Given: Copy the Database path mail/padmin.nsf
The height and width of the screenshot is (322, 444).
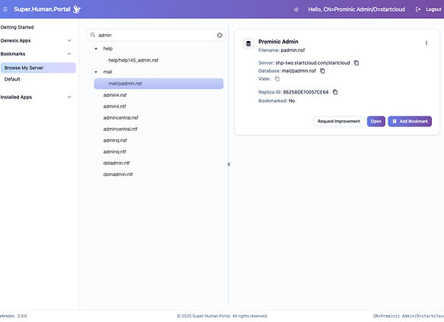Looking at the screenshot, I should pyautogui.click(x=322, y=71).
